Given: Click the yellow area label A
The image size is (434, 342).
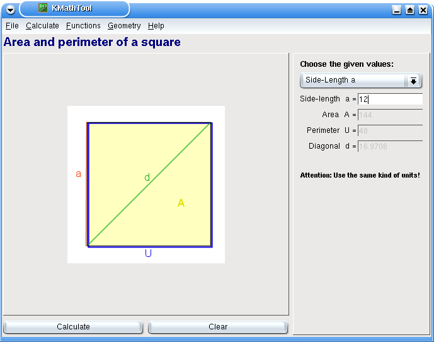Looking at the screenshot, I should point(181,203).
